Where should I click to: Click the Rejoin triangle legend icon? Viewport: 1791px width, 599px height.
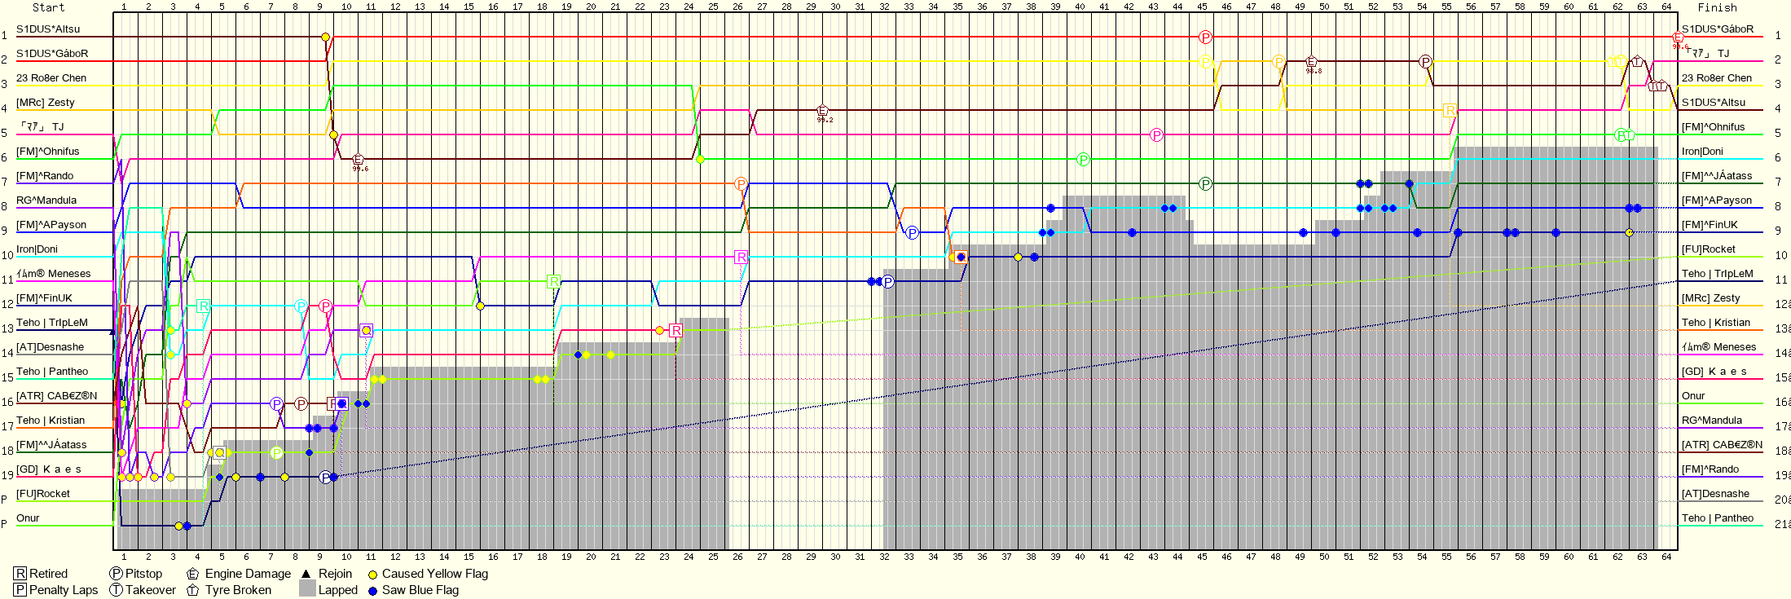[306, 574]
